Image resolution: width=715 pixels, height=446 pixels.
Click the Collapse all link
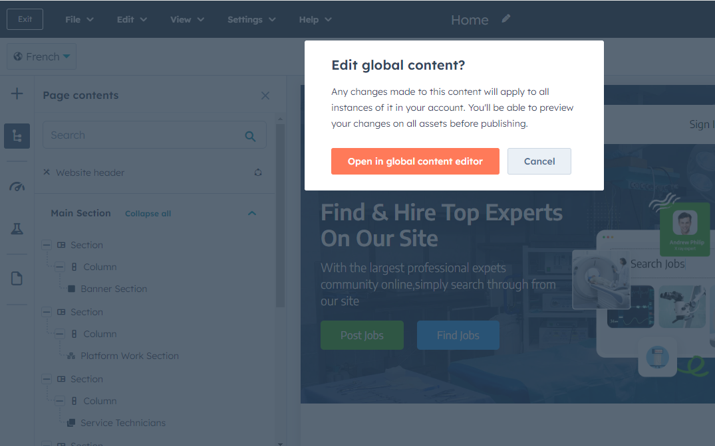148,214
